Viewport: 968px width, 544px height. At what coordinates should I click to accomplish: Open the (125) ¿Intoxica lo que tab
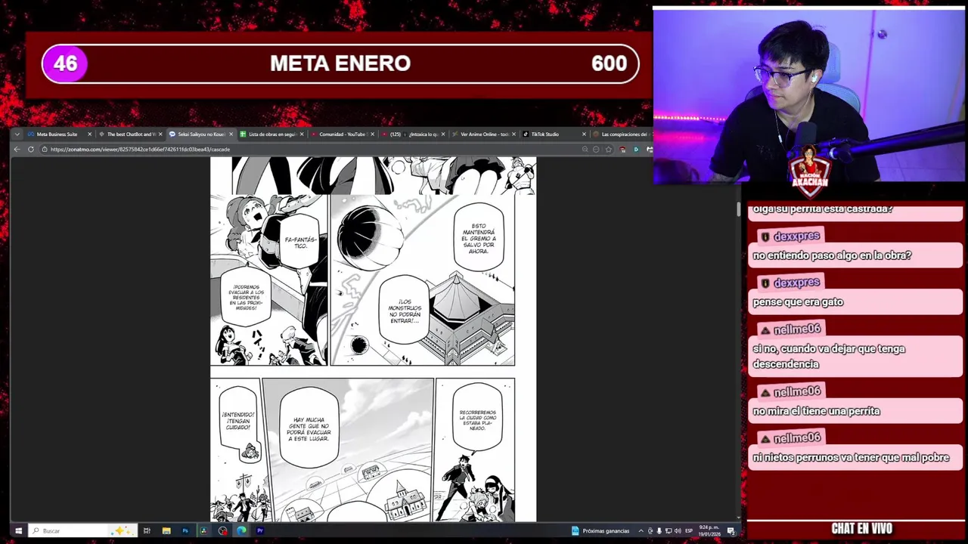(414, 134)
